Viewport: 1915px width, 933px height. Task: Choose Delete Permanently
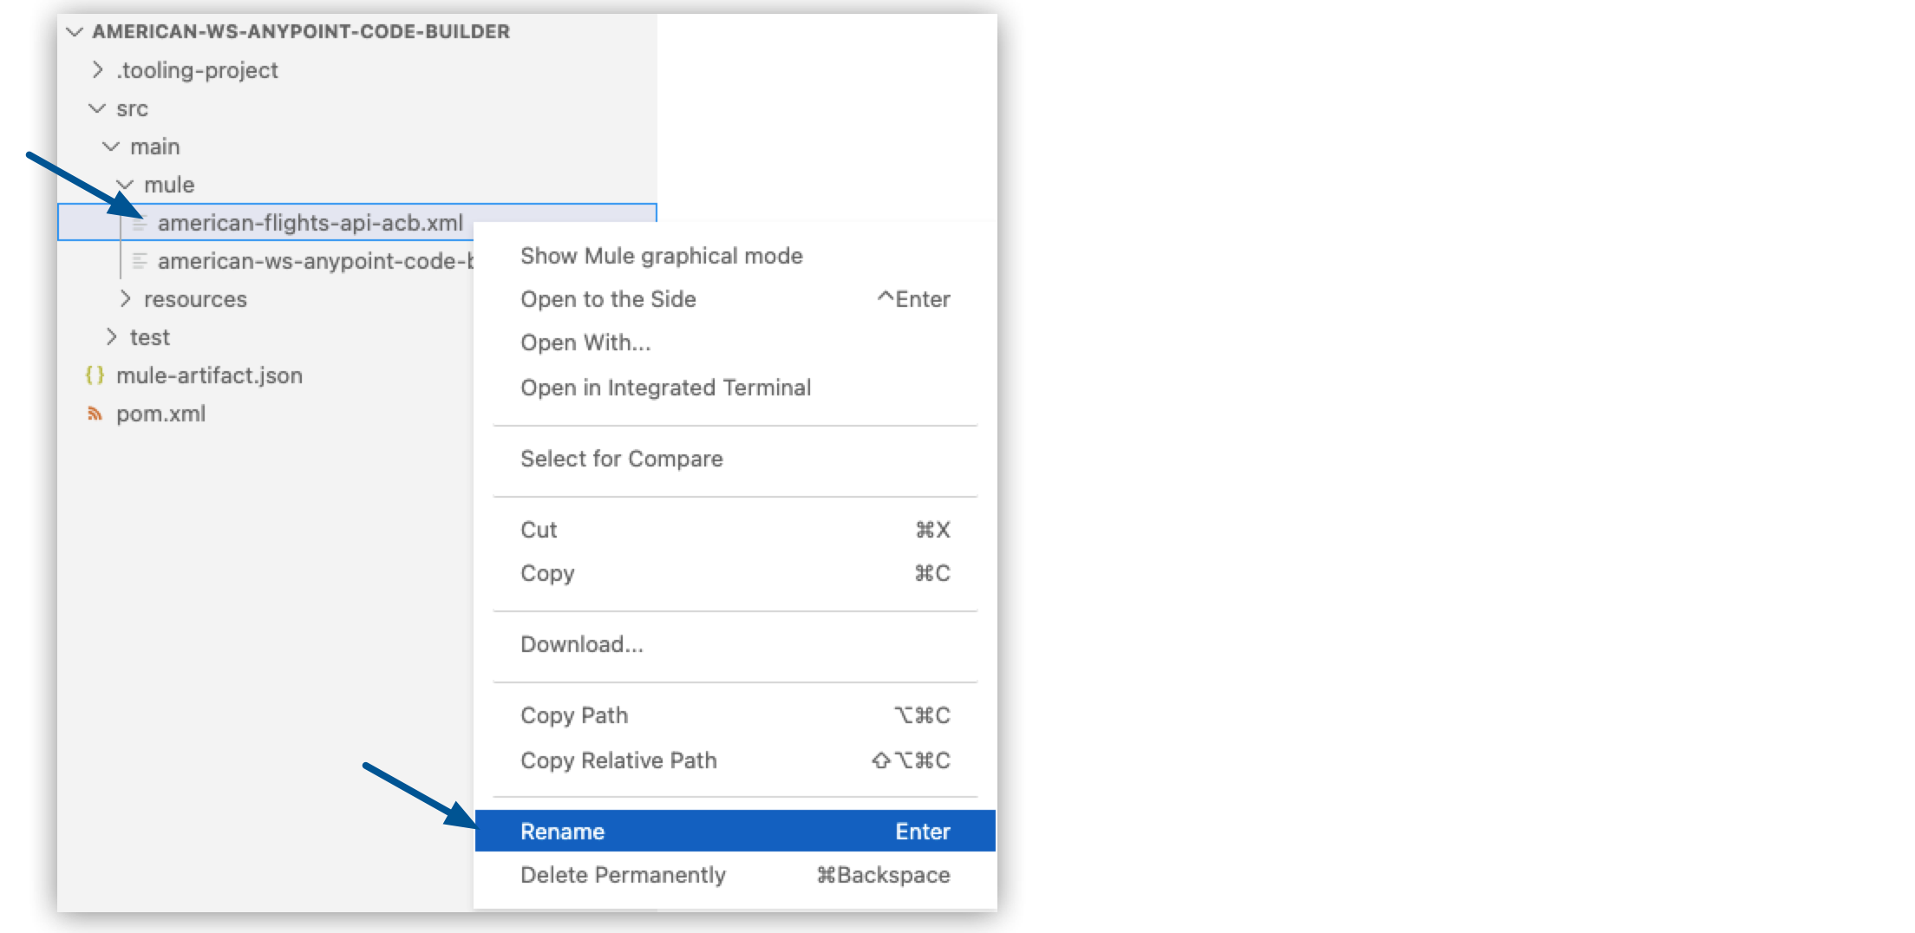[x=623, y=875]
